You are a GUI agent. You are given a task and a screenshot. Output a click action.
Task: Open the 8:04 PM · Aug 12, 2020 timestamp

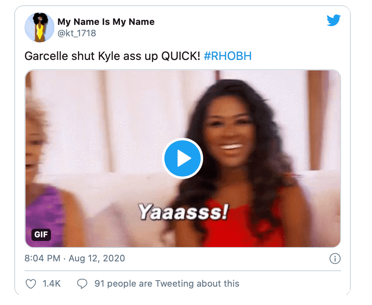[x=75, y=258]
